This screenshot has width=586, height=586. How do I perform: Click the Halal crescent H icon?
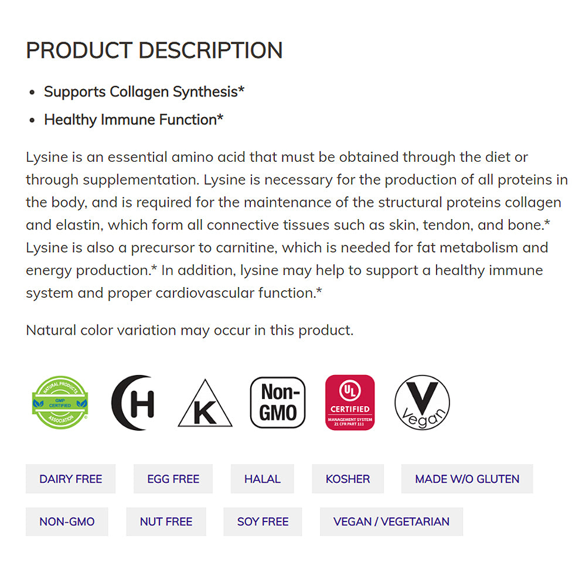pyautogui.click(x=134, y=403)
